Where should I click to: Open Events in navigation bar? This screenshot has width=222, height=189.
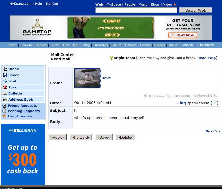pos(145,45)
